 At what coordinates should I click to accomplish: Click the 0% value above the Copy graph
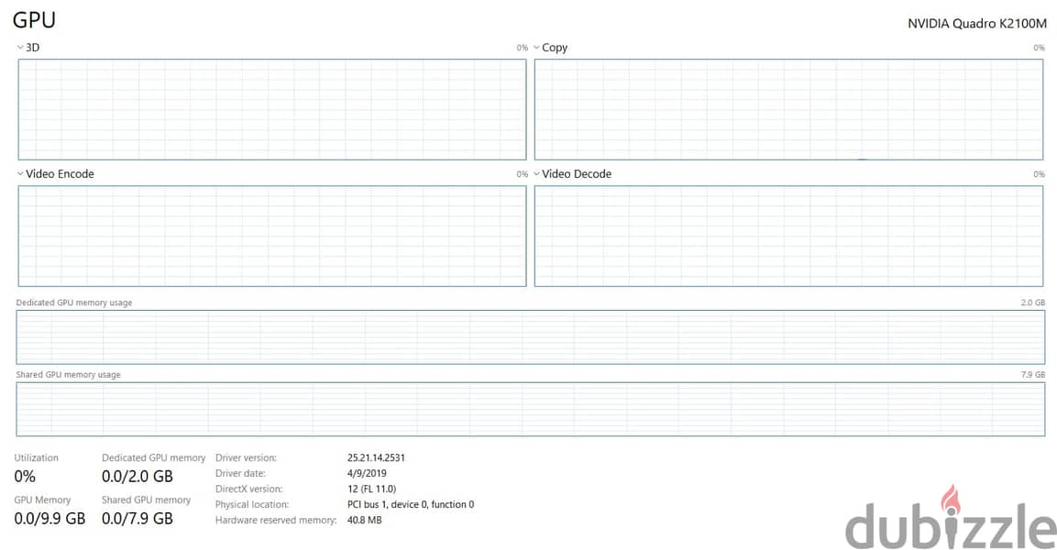click(x=1039, y=48)
